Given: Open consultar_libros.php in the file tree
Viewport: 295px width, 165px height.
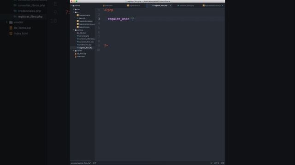Looking at the screenshot, I should point(86,42).
